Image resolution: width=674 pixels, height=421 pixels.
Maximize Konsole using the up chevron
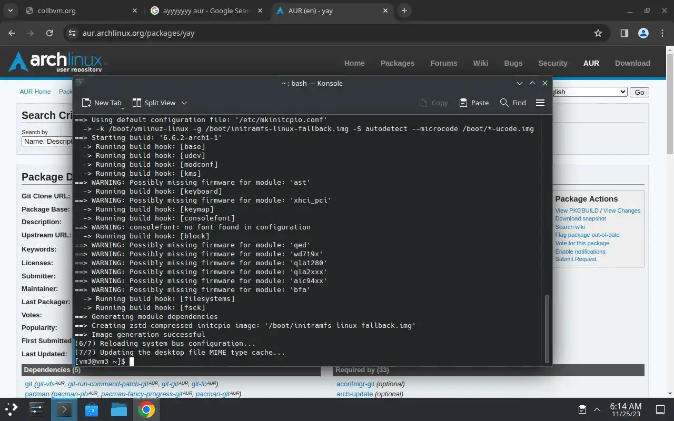tap(532, 83)
